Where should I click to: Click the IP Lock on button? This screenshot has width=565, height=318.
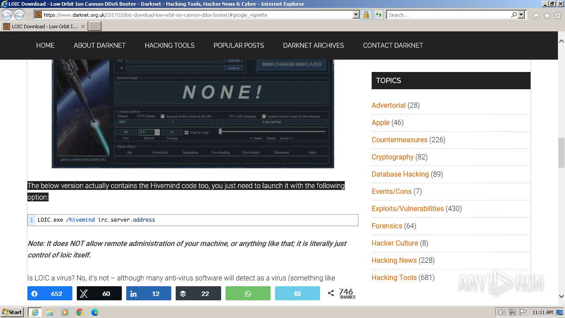click(x=234, y=68)
